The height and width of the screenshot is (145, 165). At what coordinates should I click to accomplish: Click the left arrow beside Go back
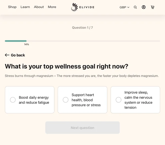(x=7, y=55)
